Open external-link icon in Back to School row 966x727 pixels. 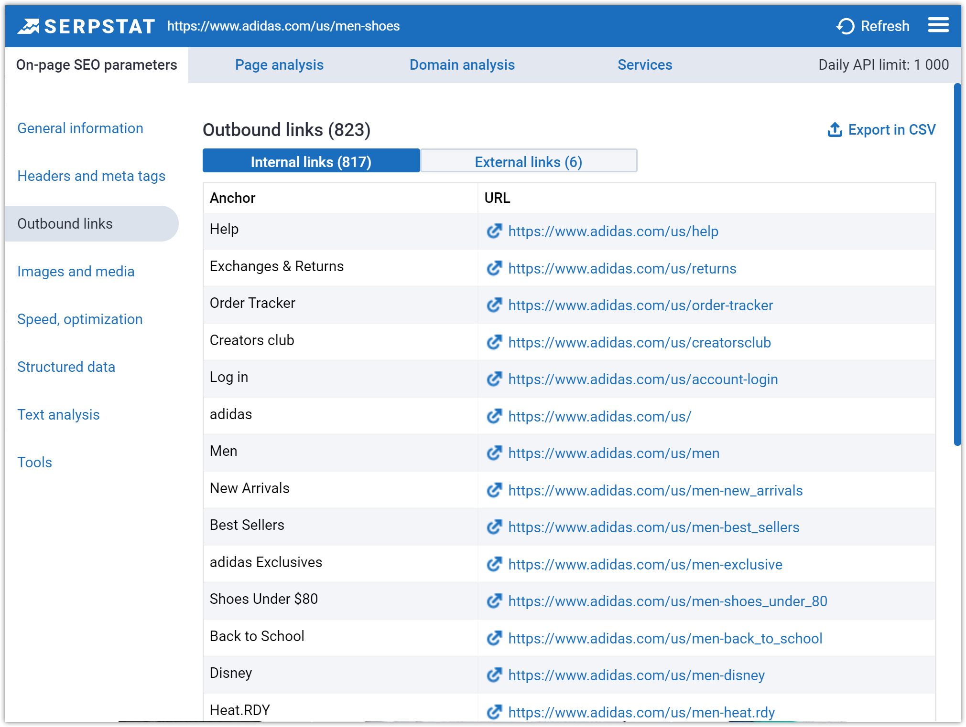(x=494, y=638)
